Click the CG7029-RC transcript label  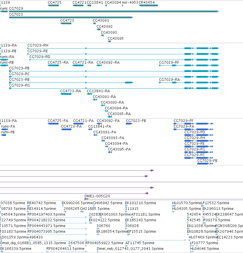tap(19, 74)
